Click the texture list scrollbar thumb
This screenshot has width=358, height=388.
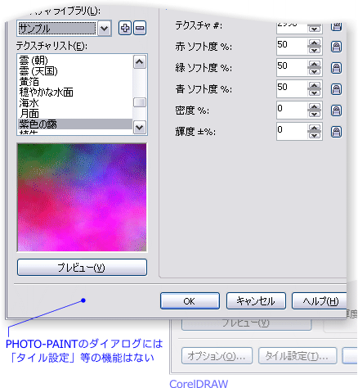tap(140, 102)
